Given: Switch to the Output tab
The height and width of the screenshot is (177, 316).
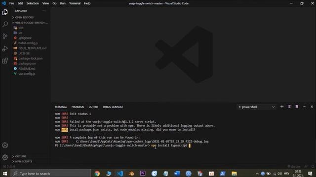Looking at the screenshot, I should coord(93,107).
